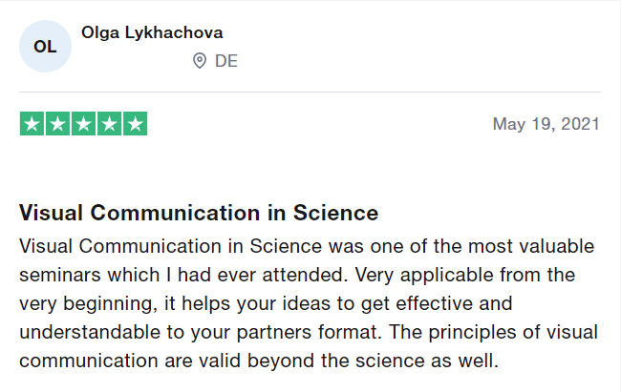Click the word 'Science' in review heading
Screen dimensions: 621x392
[x=336, y=213]
